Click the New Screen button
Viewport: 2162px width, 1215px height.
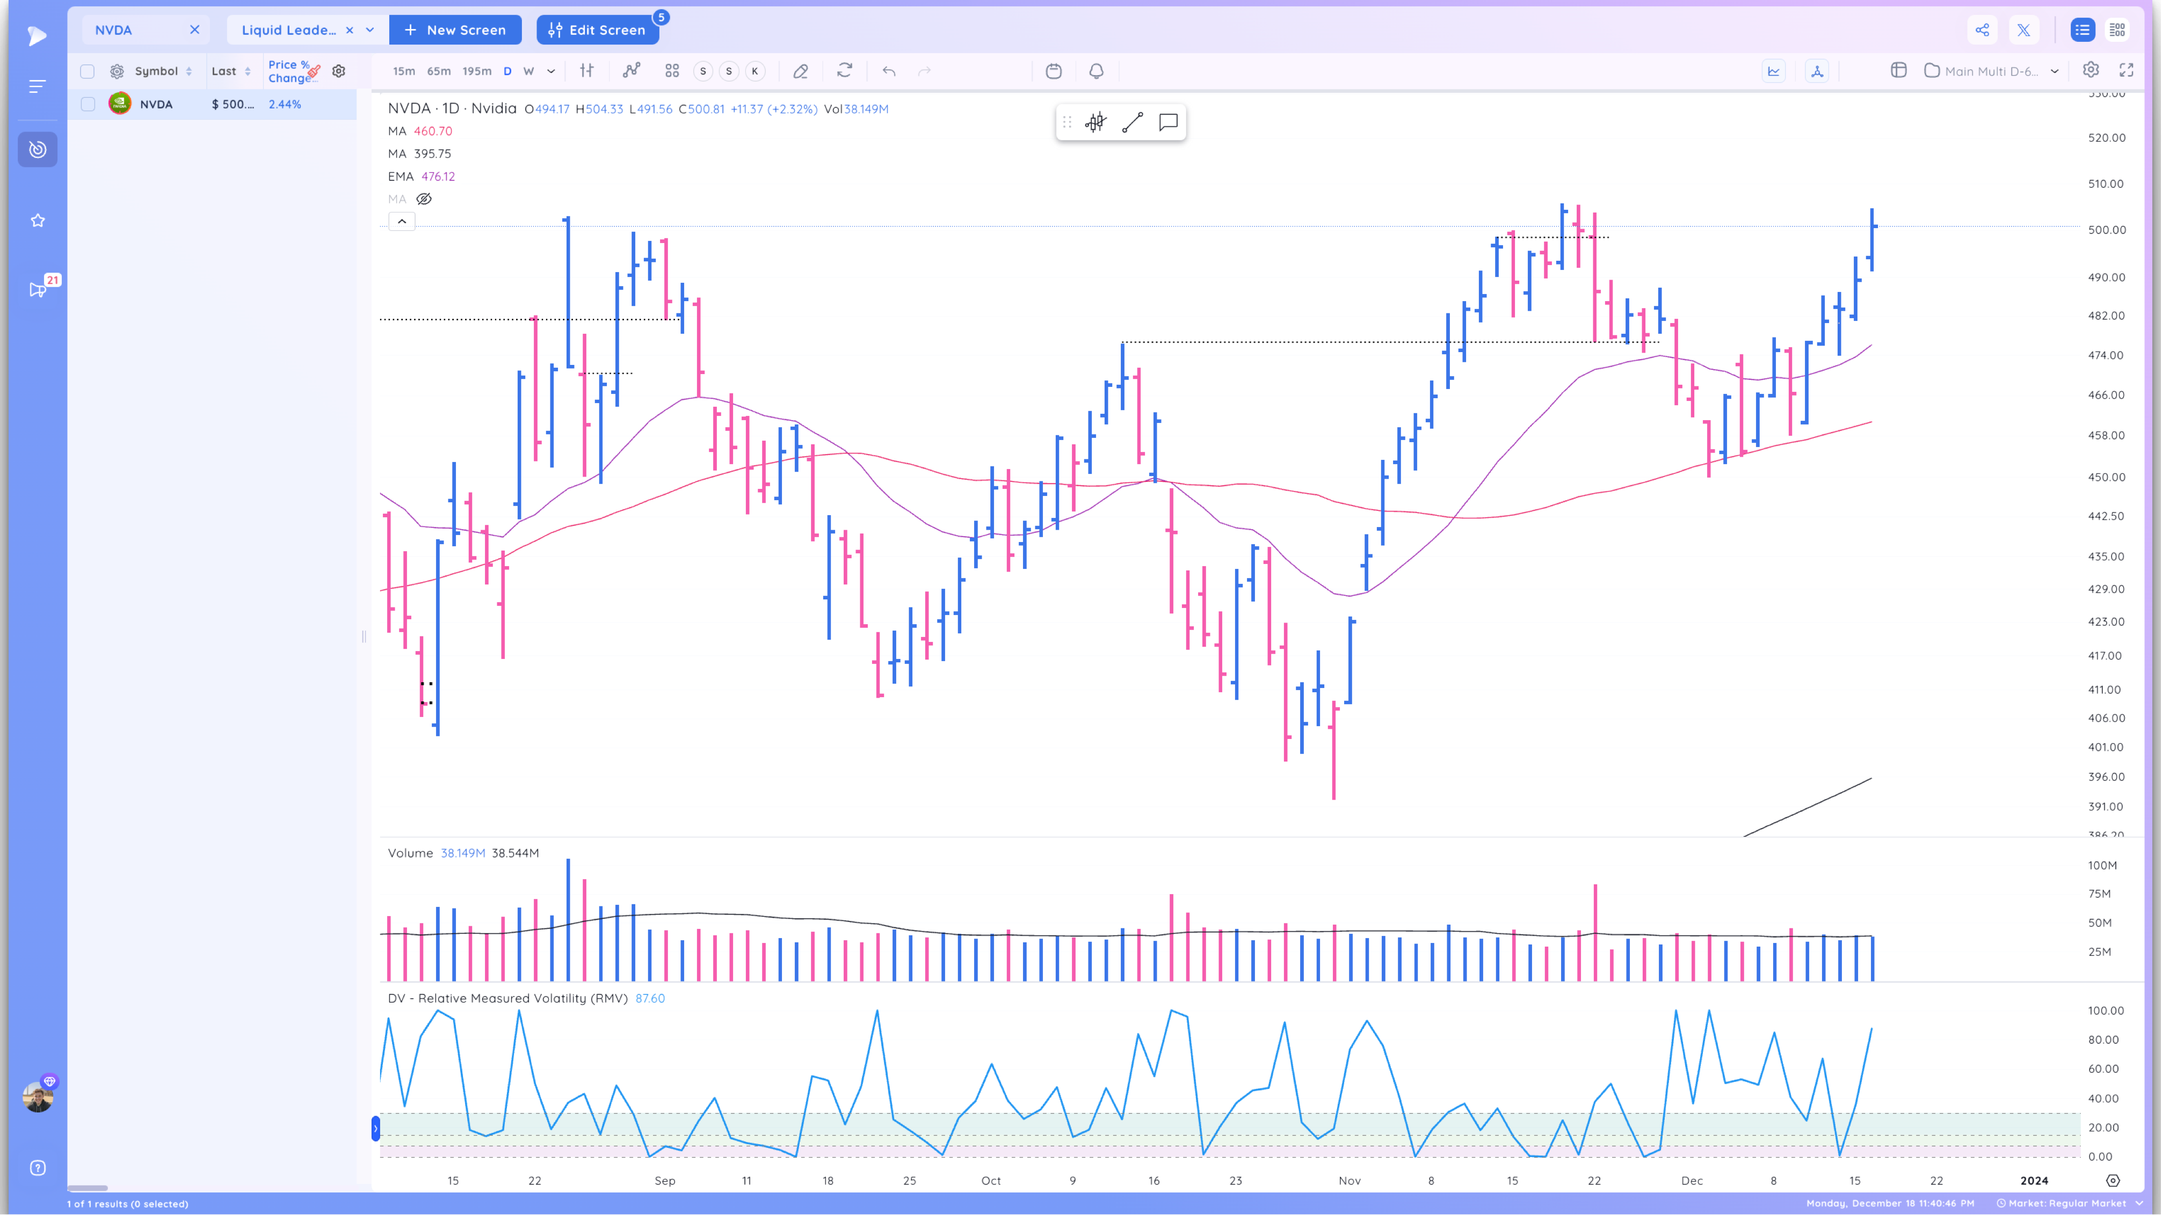tap(456, 30)
